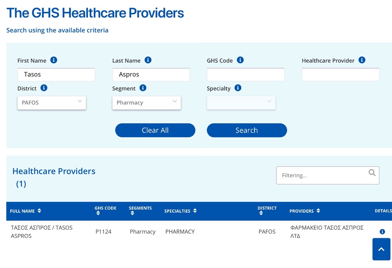Click Search using the available criteria text
Screen dimensions: 392x268
click(x=57, y=30)
